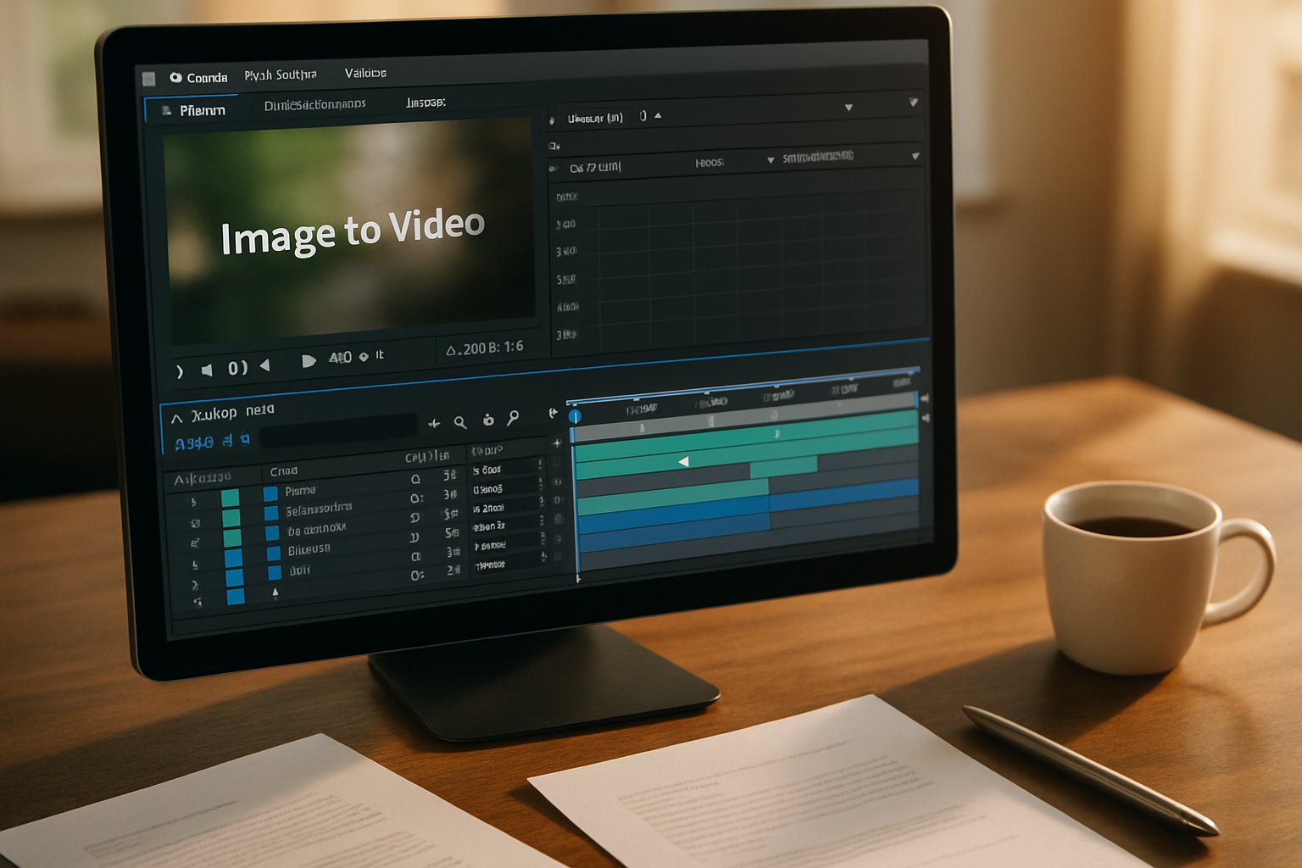Toggle the blue square beside Biiteusa layer
Image resolution: width=1302 pixels, height=868 pixels.
[x=274, y=553]
